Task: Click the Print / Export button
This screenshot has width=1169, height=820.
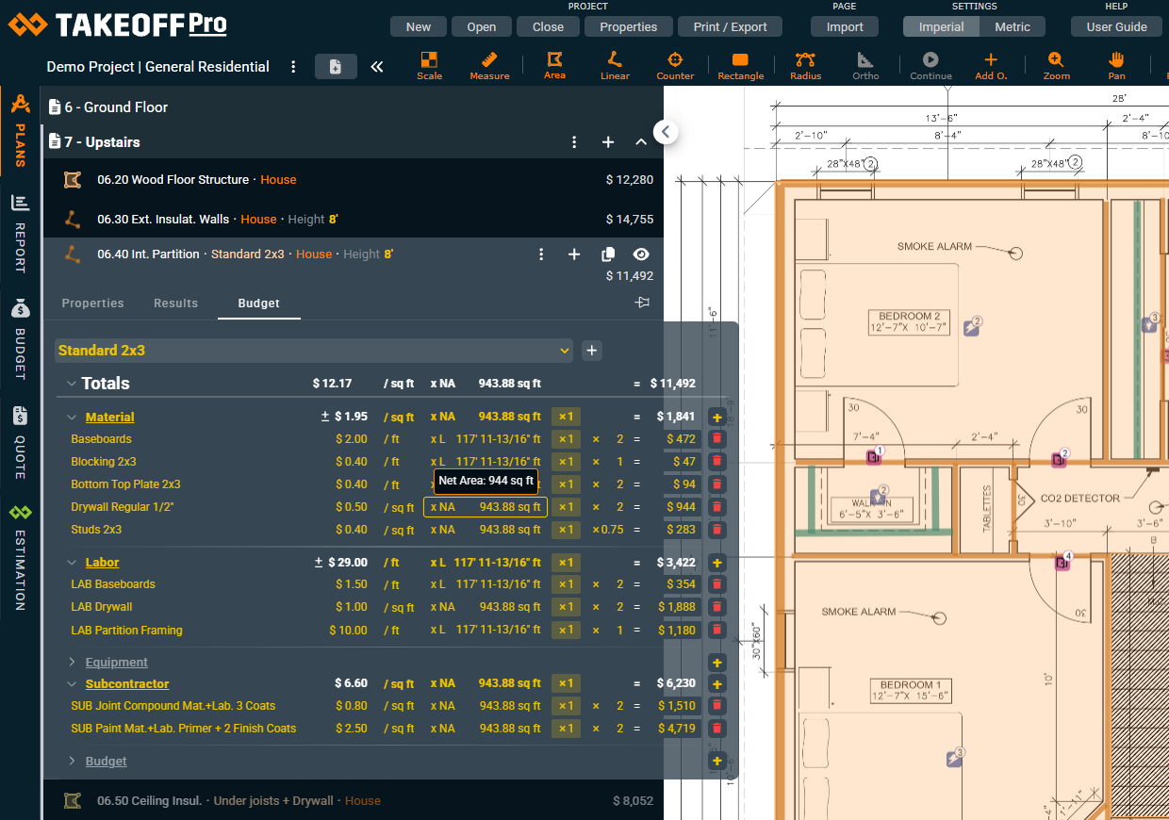Action: coord(730,27)
